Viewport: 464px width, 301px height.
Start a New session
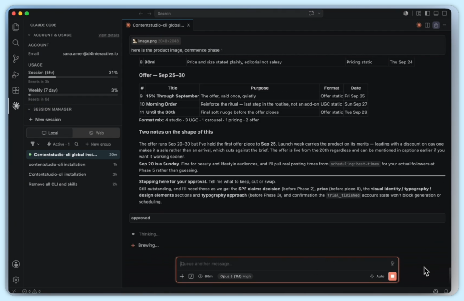45,120
